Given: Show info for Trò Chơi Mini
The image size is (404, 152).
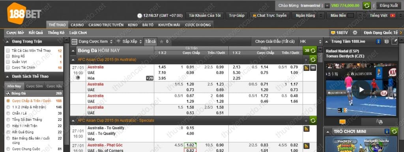Looking at the screenshot, I should click(387, 132).
